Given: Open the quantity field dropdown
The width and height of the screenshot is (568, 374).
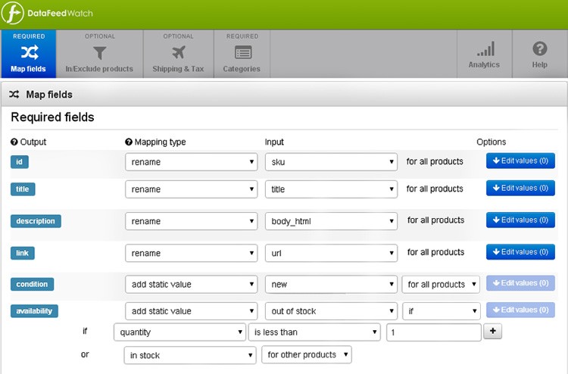Looking at the screenshot, I should (x=178, y=332).
